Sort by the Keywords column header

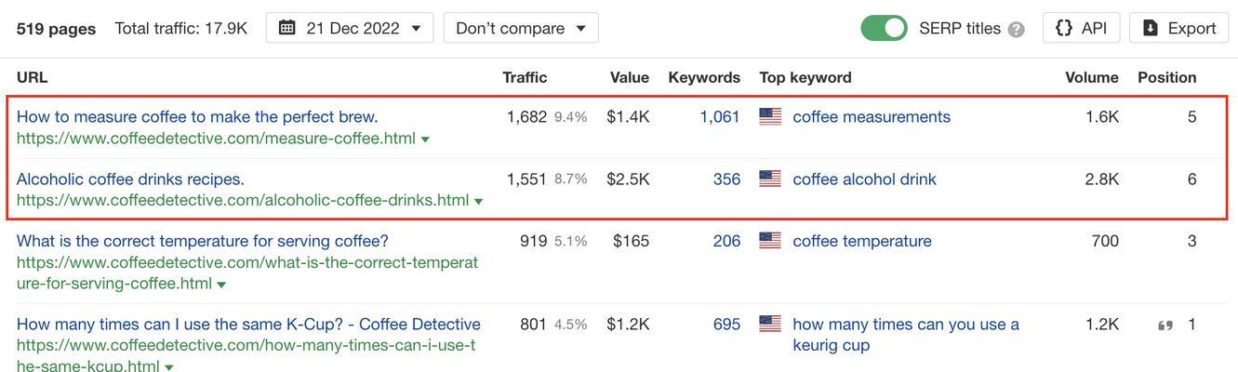(704, 77)
